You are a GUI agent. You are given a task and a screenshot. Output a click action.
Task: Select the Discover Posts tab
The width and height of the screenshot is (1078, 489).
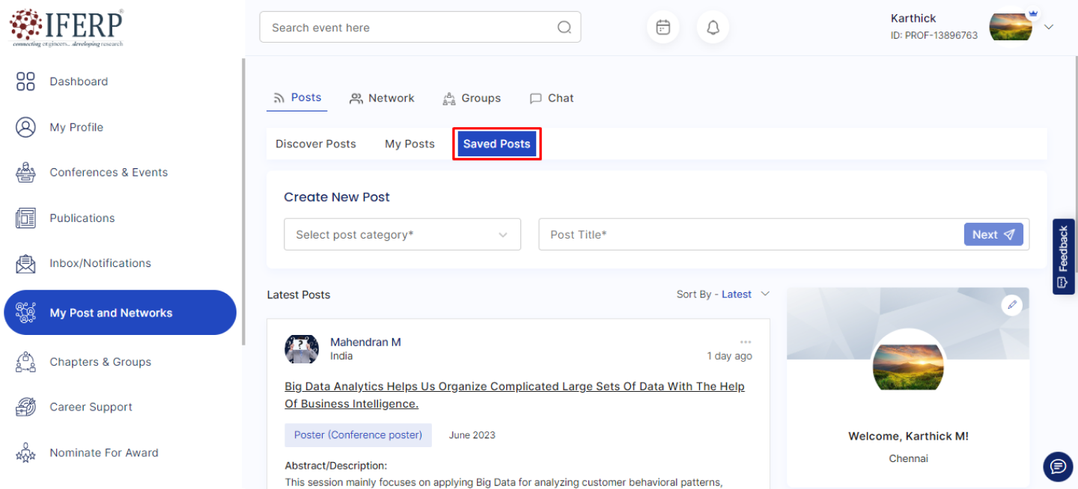click(x=316, y=144)
